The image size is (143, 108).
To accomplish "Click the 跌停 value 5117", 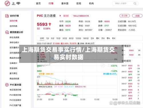I will 107,26.
